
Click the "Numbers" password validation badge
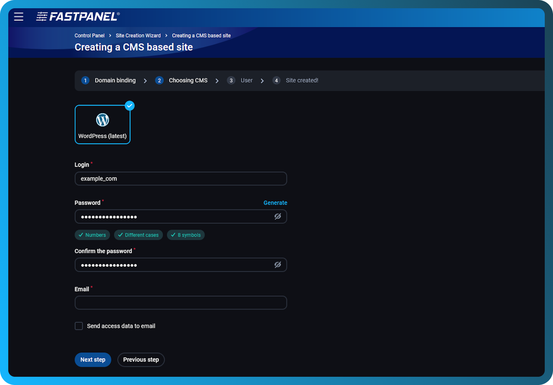92,235
